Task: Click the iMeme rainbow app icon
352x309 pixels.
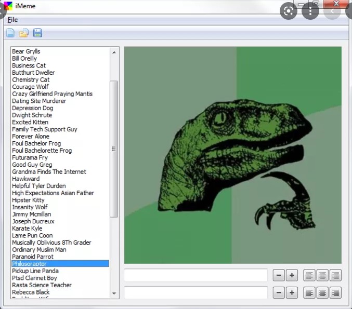Action: click(8, 6)
